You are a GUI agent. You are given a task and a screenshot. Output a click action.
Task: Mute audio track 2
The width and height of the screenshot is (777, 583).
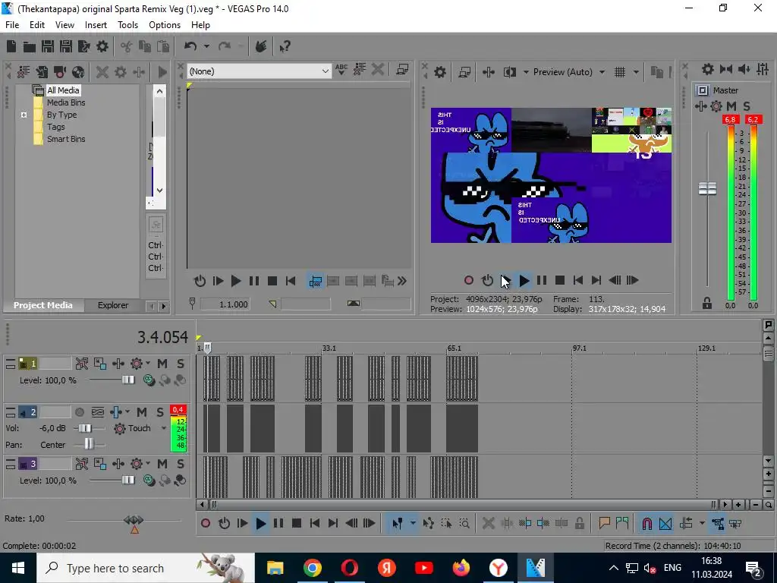pos(142,412)
